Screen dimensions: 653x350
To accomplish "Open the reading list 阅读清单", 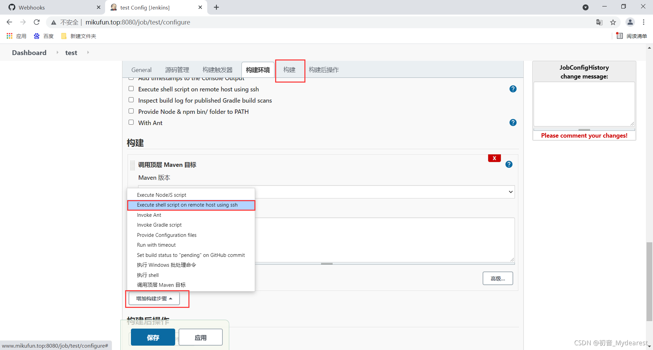I will pos(632,36).
